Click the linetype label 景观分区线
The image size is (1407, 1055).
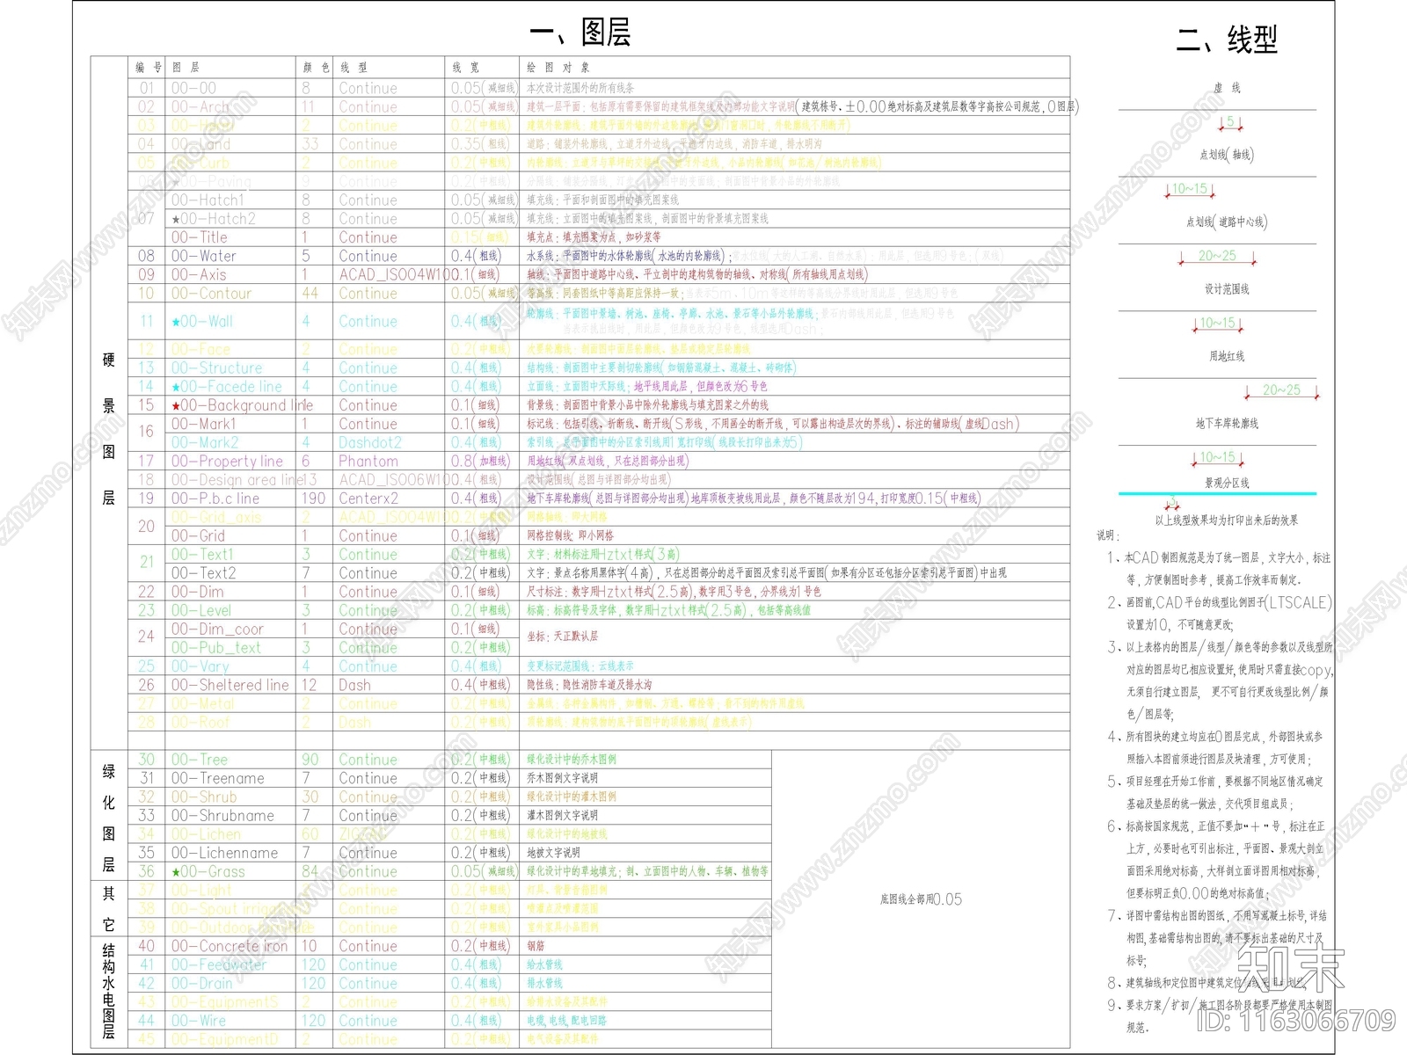click(x=1227, y=483)
